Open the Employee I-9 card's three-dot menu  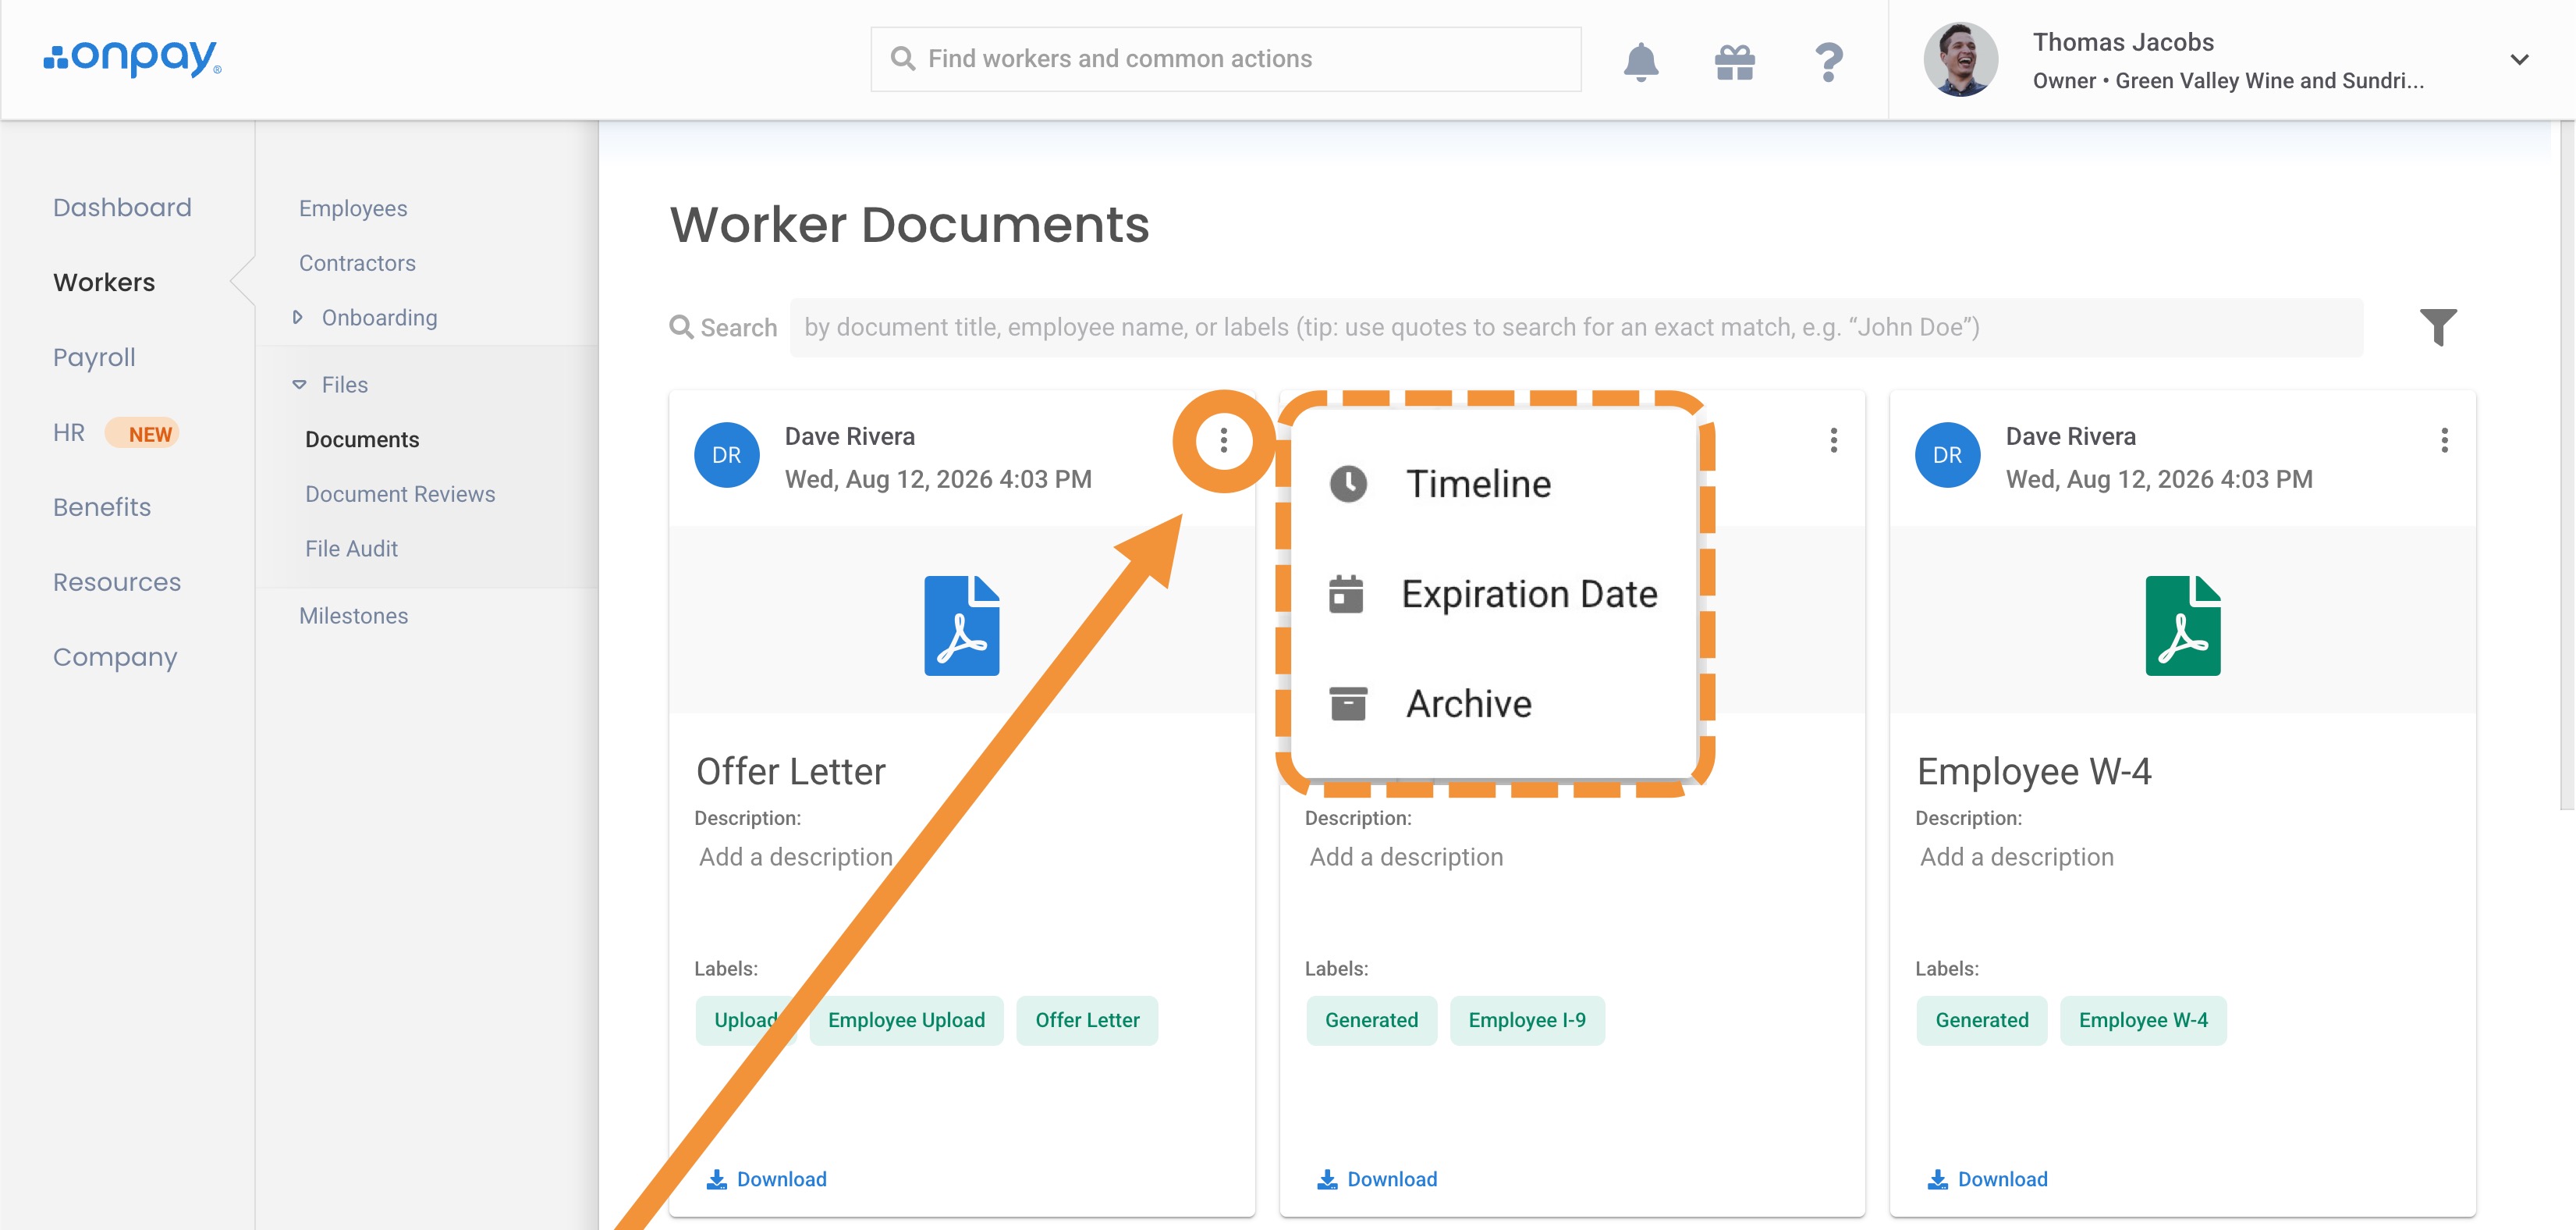tap(1833, 440)
